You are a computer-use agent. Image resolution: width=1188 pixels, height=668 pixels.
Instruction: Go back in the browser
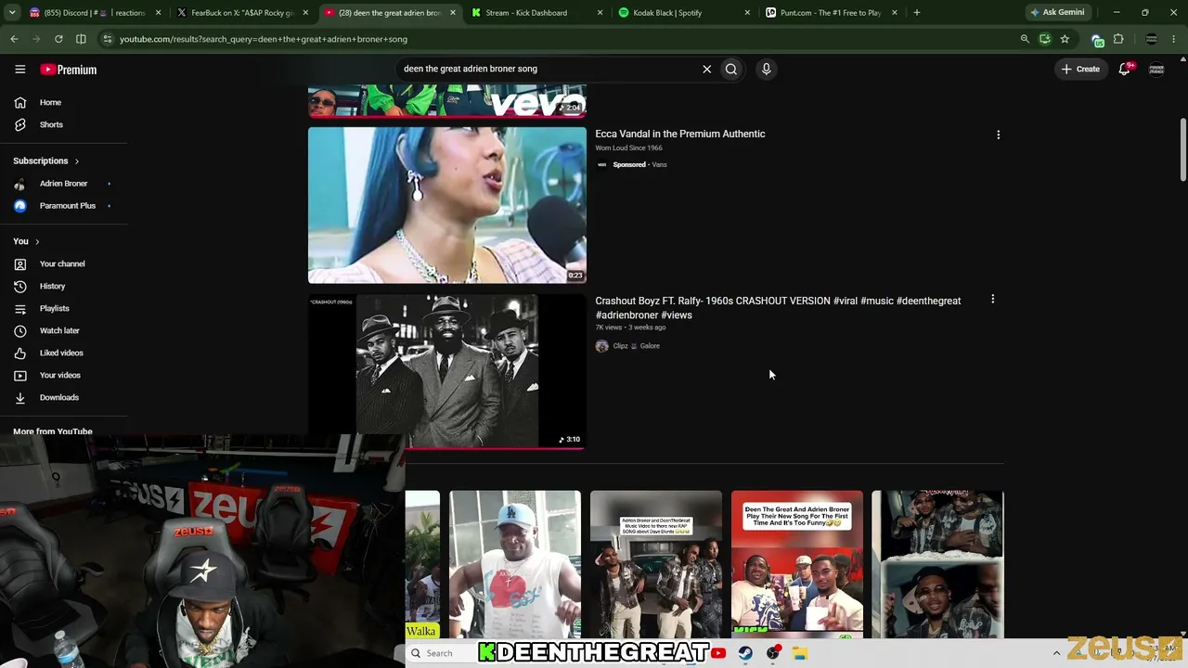point(14,39)
